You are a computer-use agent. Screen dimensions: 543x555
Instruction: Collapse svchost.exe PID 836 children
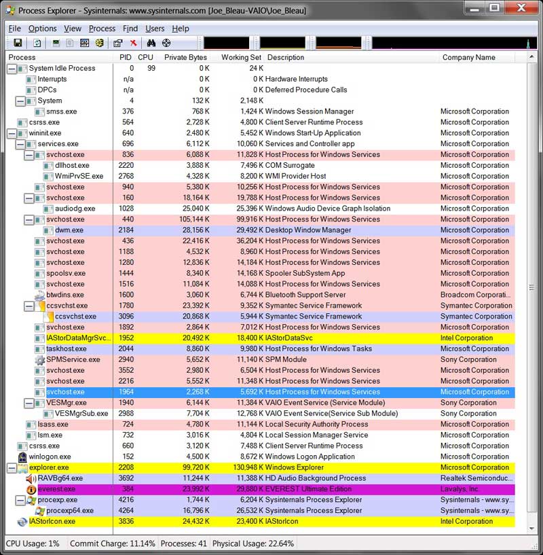click(x=29, y=155)
